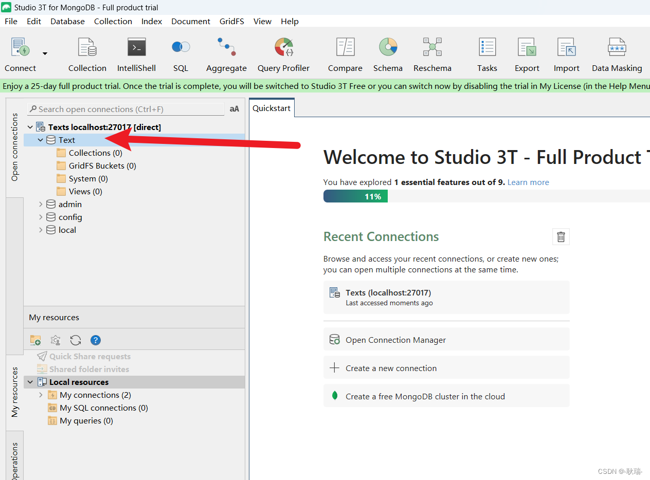The height and width of the screenshot is (480, 650).
Task: Click the Learn more link
Action: point(528,182)
